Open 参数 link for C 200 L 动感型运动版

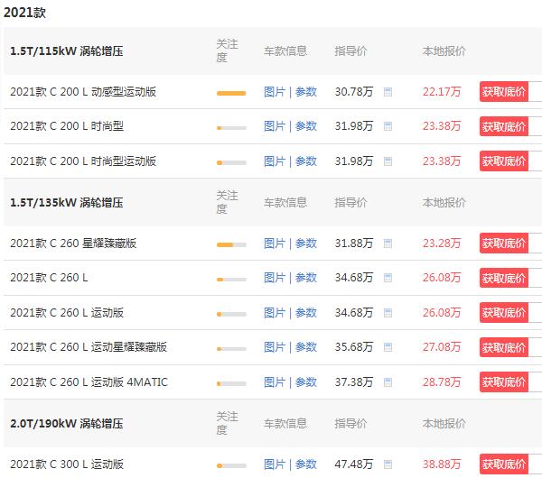pos(306,92)
